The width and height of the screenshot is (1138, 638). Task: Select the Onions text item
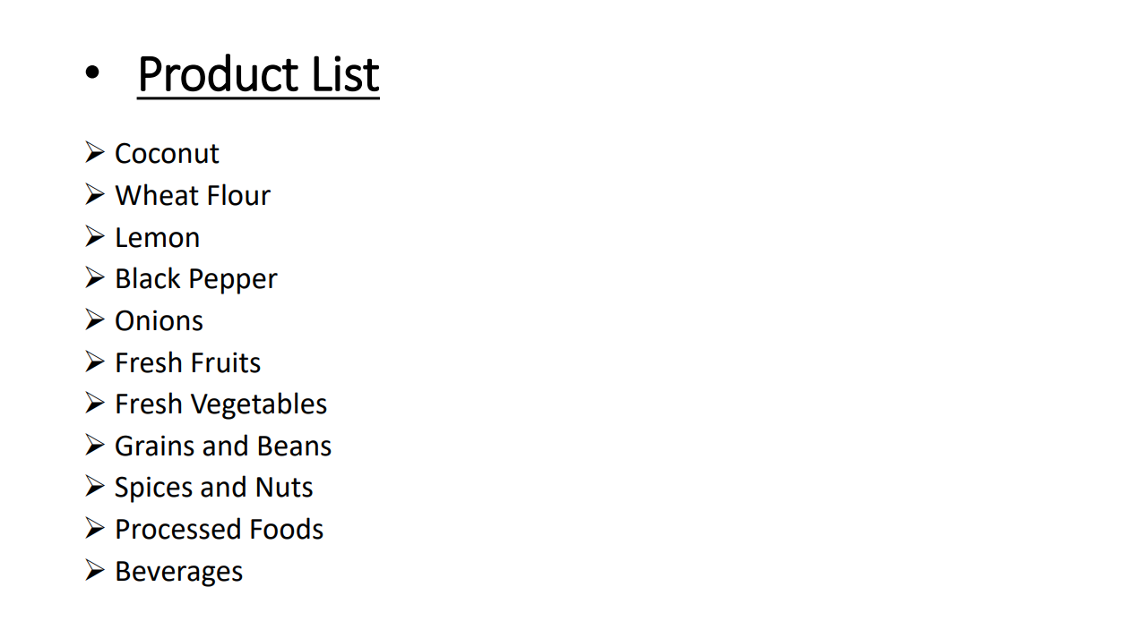click(159, 321)
